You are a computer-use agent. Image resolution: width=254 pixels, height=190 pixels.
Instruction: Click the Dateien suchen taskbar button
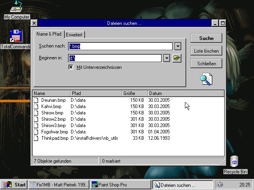tap(183, 184)
